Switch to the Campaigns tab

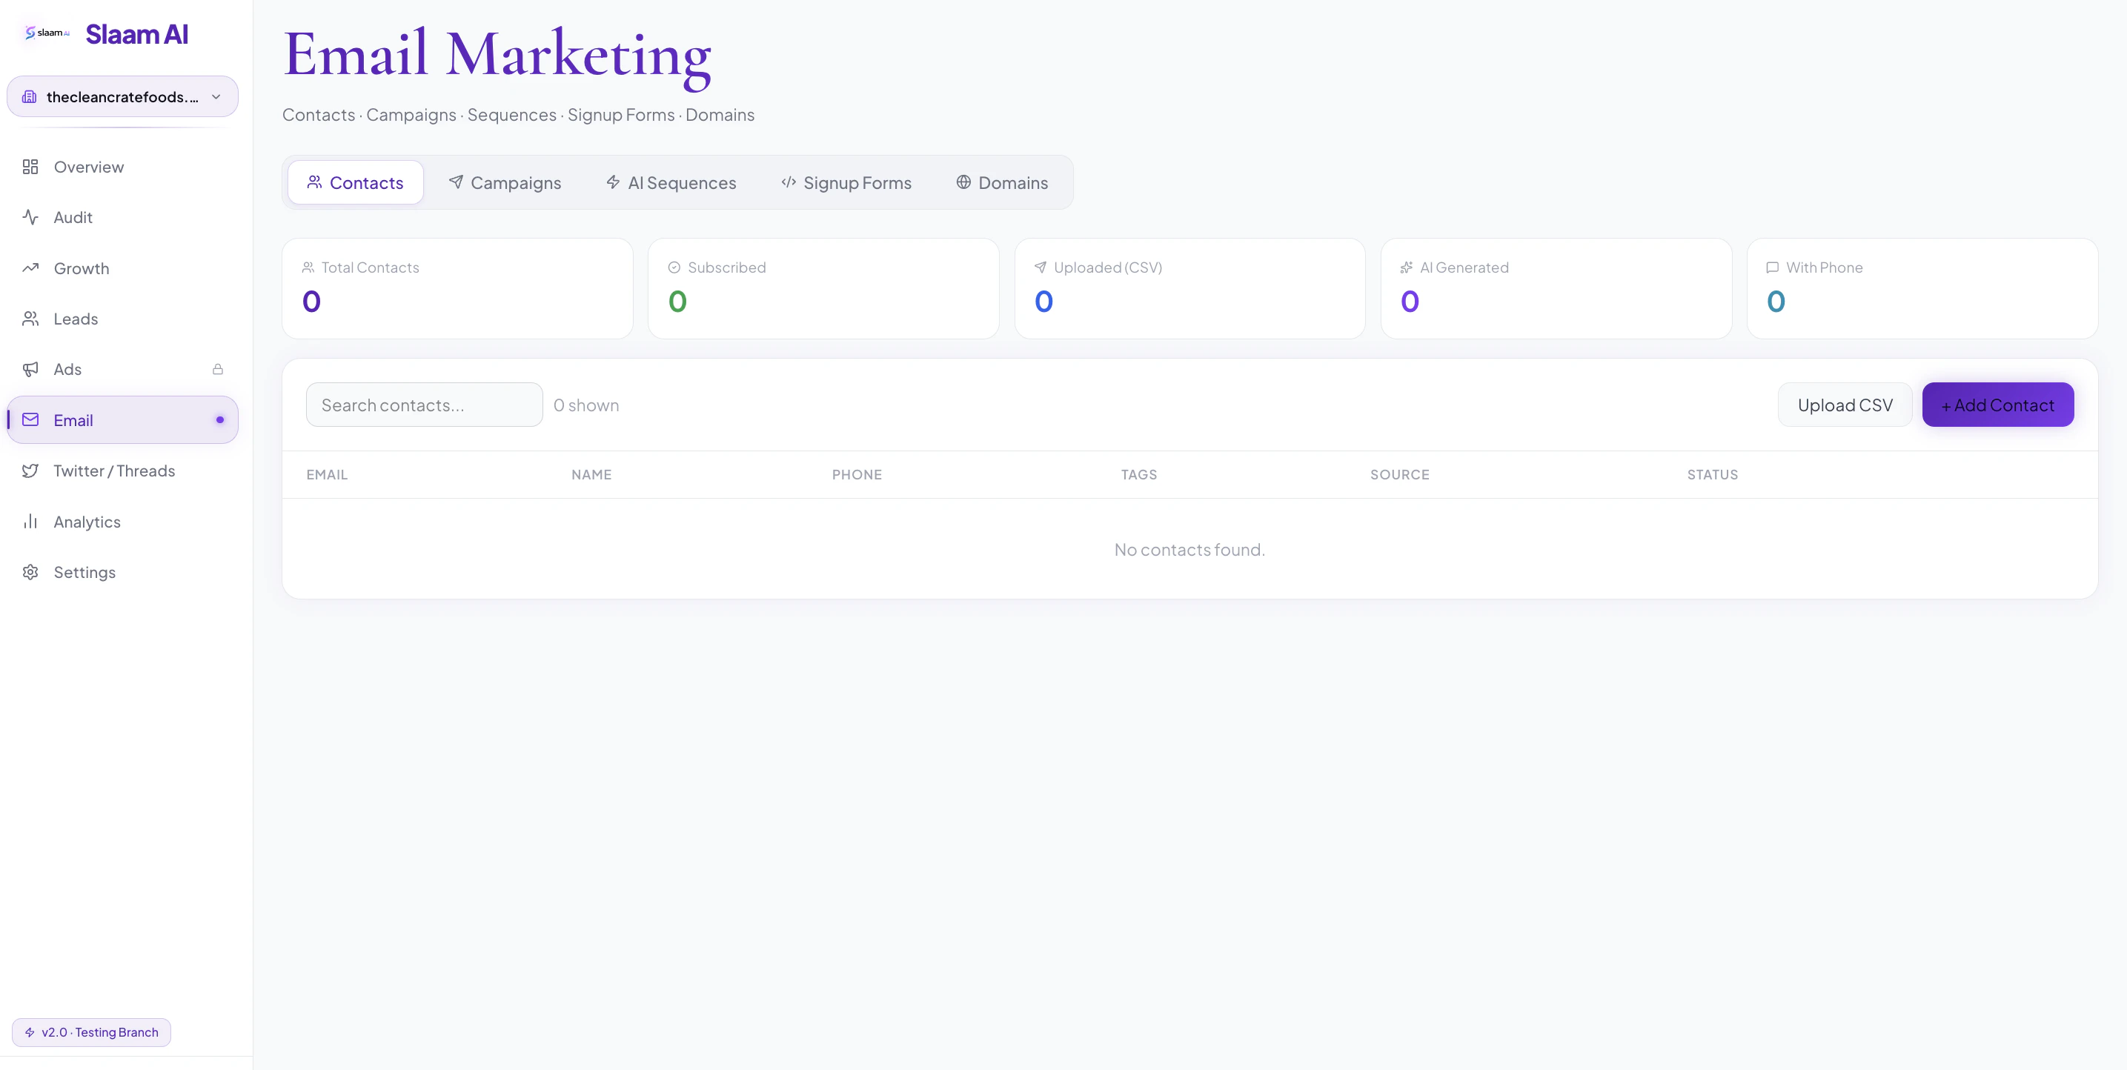505,182
